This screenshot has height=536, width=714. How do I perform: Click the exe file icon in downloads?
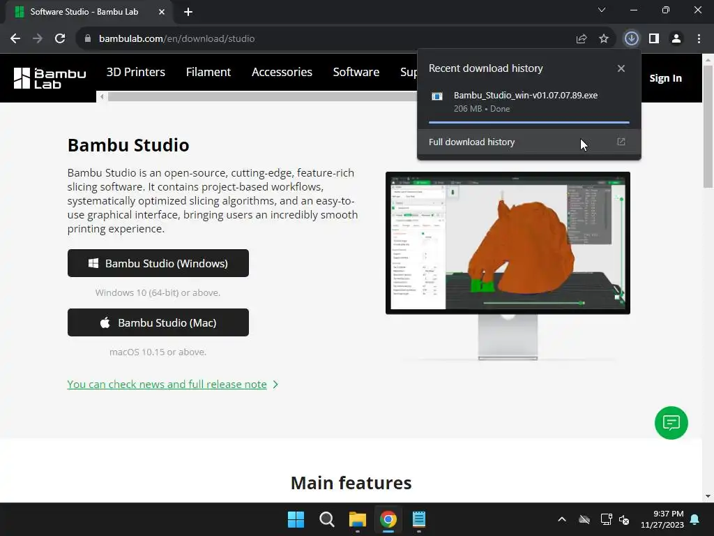437,96
